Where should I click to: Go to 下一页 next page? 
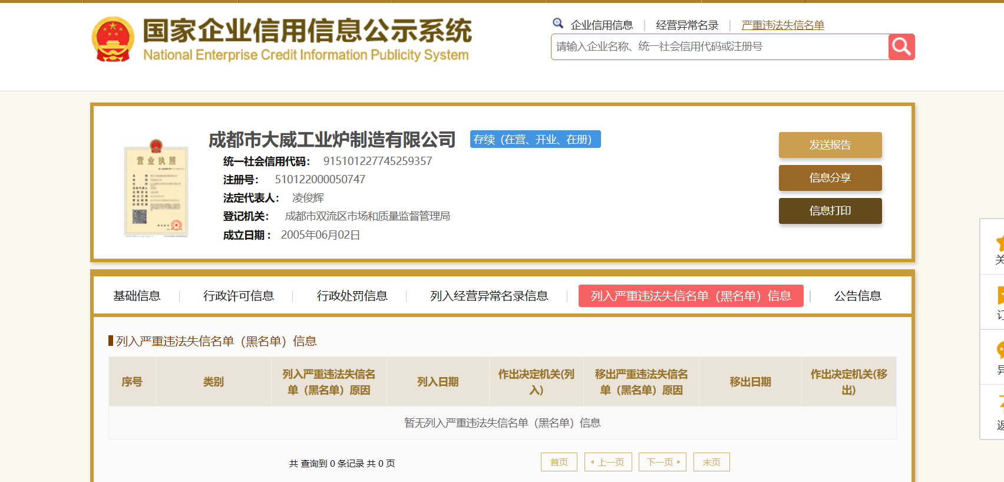663,462
